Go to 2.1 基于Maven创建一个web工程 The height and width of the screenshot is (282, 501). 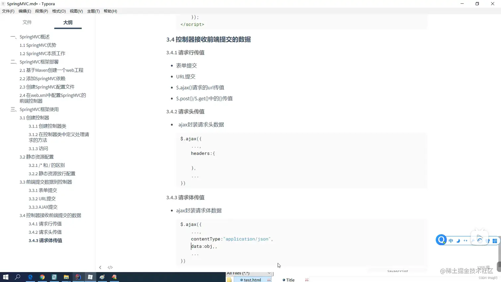click(51, 70)
